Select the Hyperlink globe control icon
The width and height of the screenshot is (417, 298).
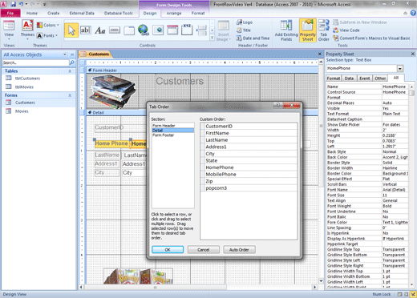coord(144,30)
